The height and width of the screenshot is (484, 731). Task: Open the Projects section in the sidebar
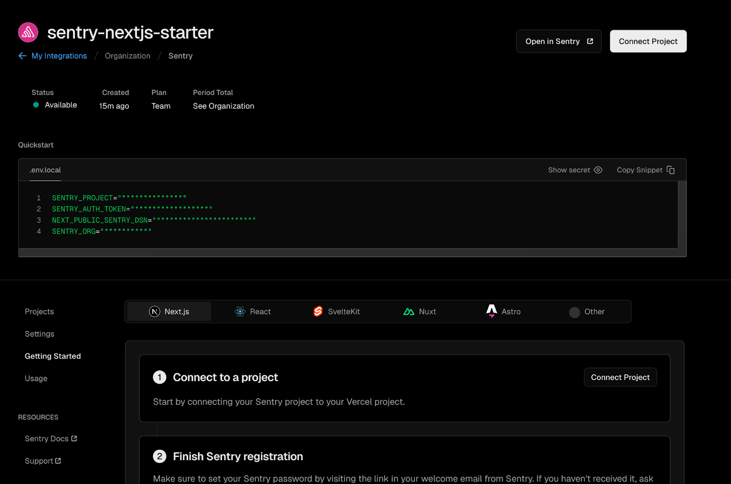coord(39,311)
